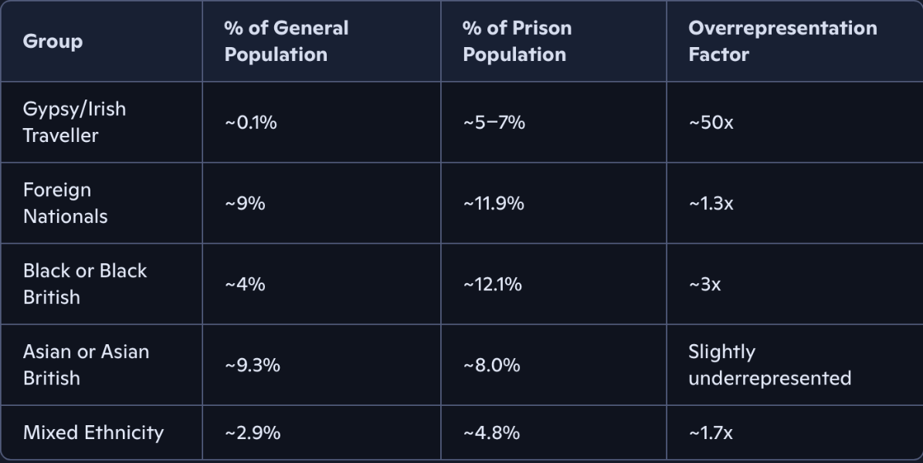Viewport: 923px width, 463px height.
Task: Select the "Black or Black British" cell
Action: coord(84,284)
